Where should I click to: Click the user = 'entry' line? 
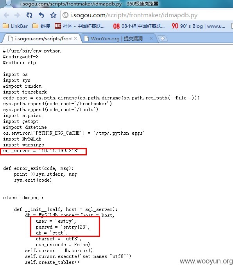click(x=56, y=221)
